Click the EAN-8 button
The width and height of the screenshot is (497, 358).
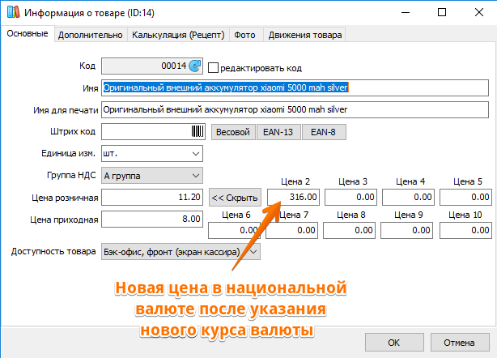coord(323,132)
